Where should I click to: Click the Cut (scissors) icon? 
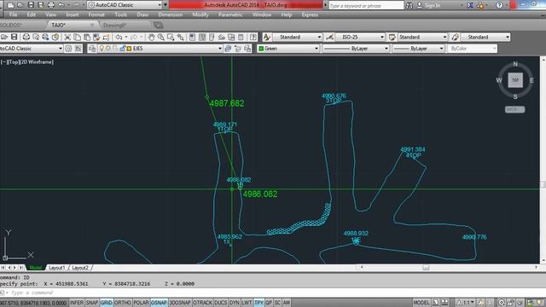[x=67, y=37]
